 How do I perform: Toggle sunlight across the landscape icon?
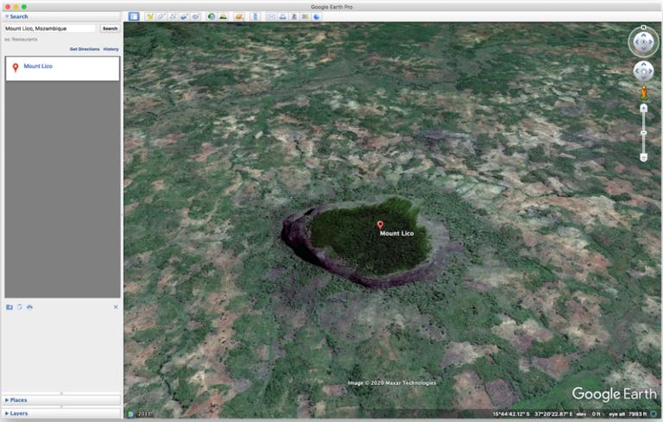[223, 16]
